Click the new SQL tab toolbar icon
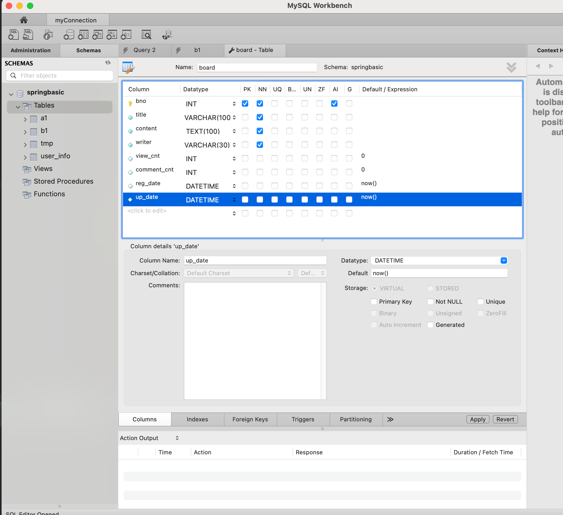 tap(13, 35)
